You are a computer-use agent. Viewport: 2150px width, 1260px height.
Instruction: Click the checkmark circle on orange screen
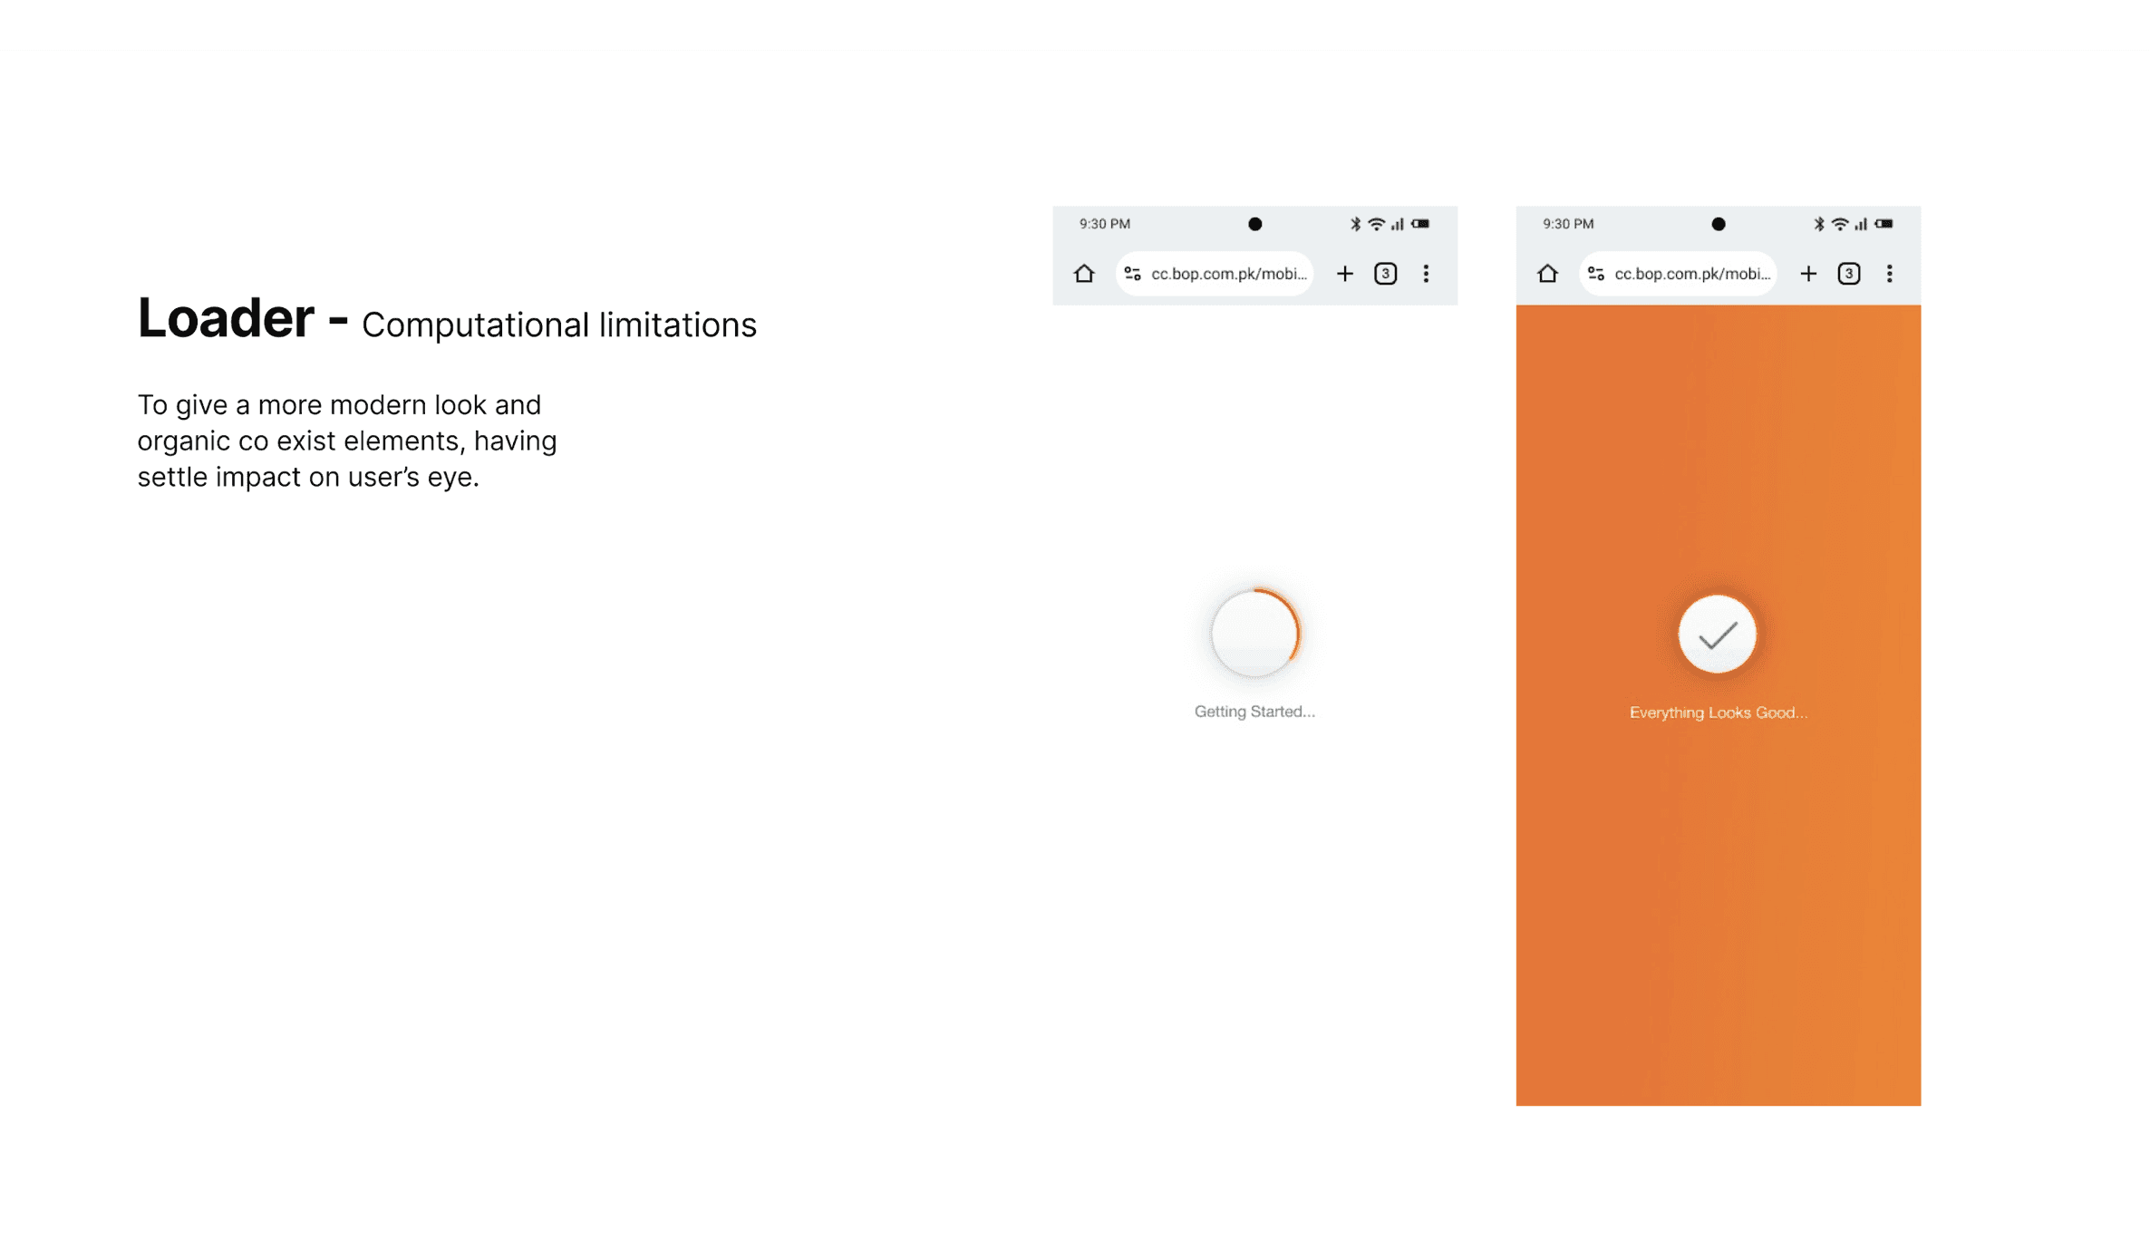[x=1717, y=635]
